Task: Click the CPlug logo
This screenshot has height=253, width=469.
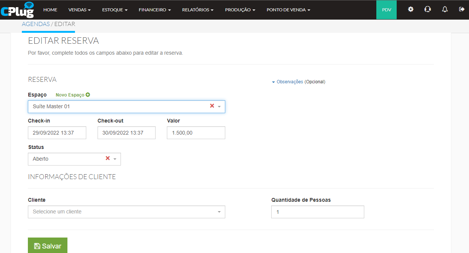Action: click(17, 10)
